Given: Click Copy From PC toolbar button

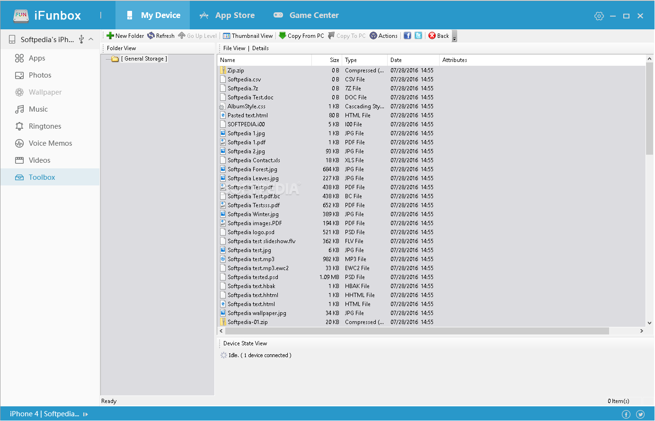Looking at the screenshot, I should point(301,36).
